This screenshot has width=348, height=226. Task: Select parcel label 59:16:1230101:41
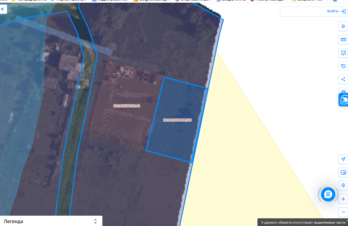(127, 106)
